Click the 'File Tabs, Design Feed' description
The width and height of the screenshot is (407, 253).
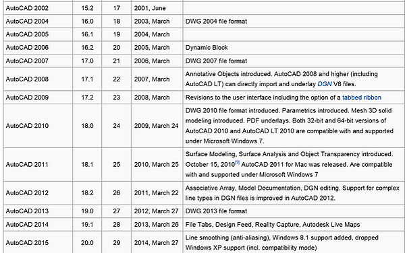coord(273,225)
